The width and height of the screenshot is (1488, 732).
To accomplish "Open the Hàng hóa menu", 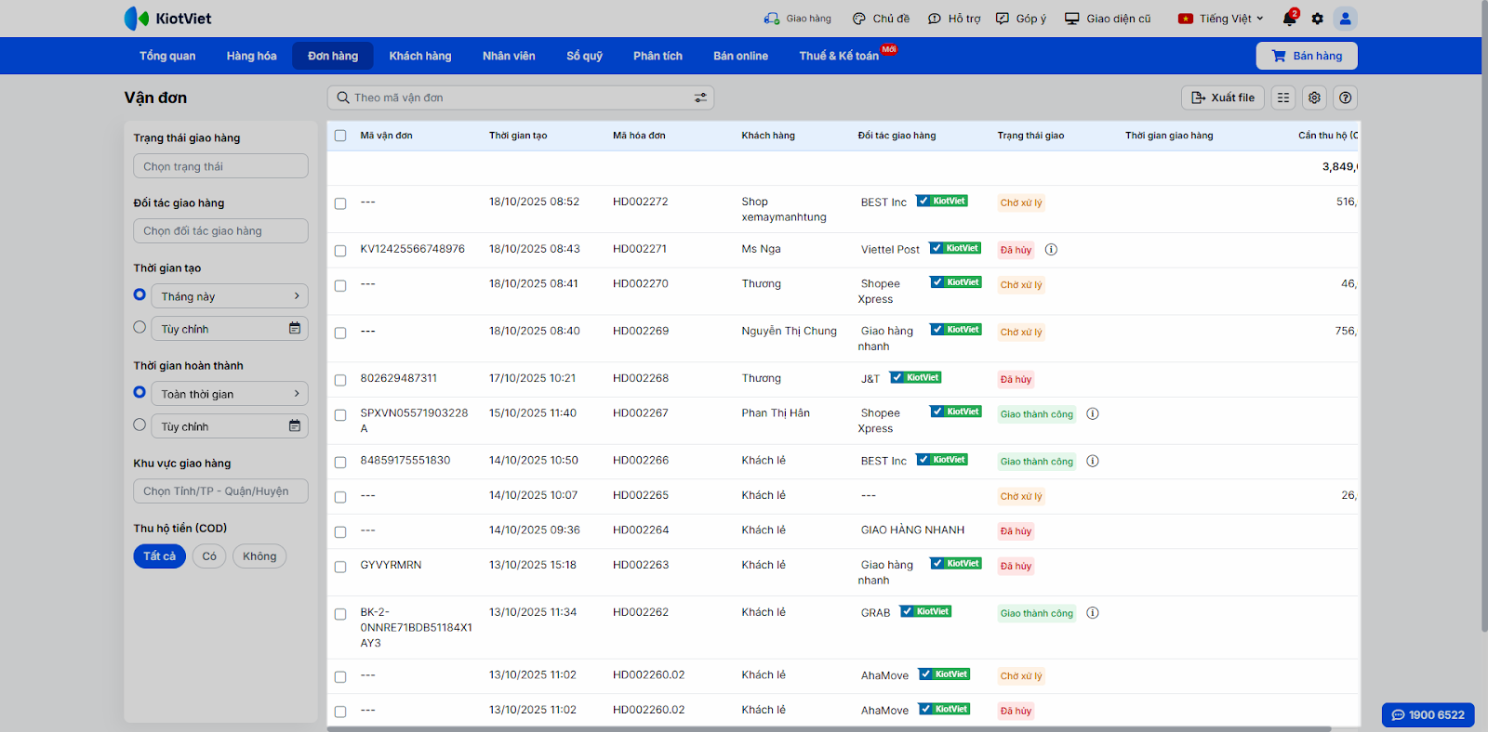I will 251,56.
